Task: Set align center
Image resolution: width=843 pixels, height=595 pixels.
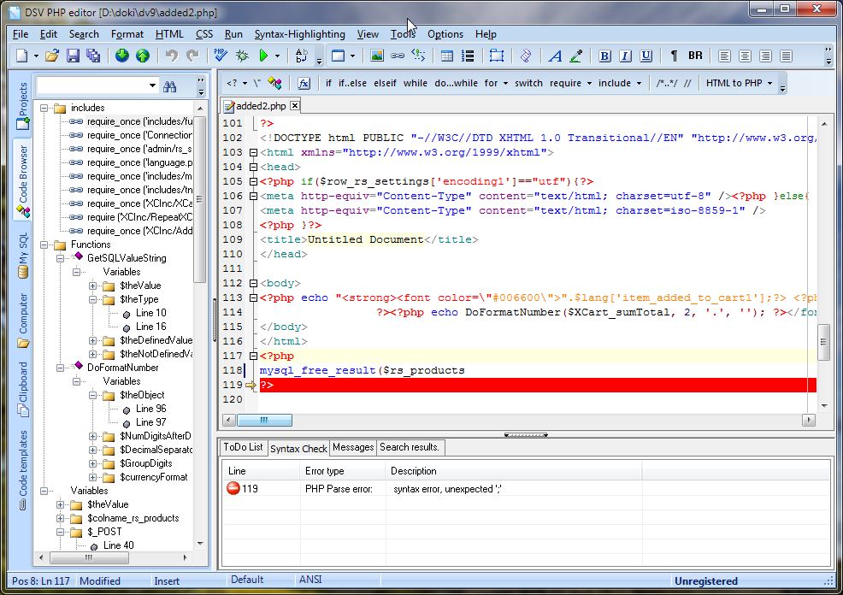Action: tap(745, 56)
